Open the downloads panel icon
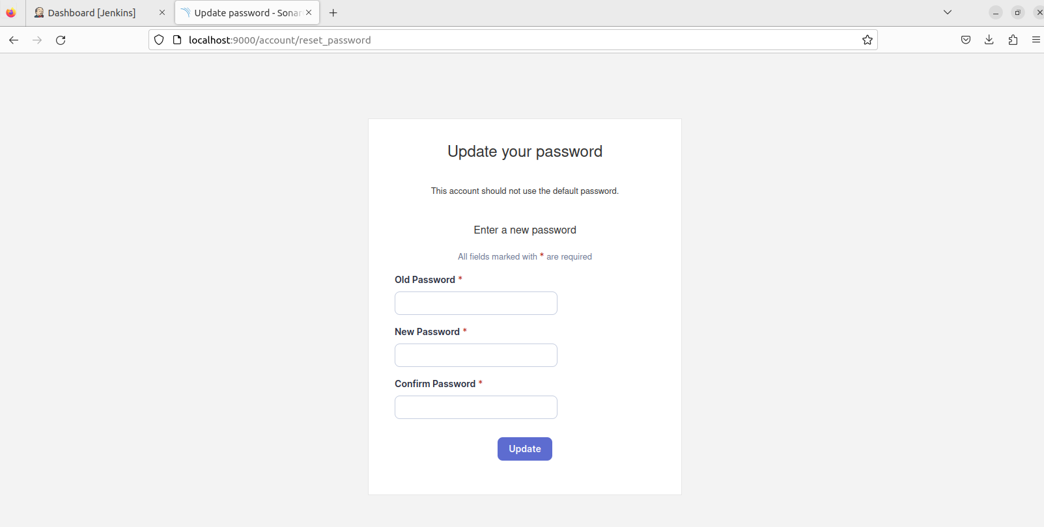The height and width of the screenshot is (527, 1044). coord(989,40)
